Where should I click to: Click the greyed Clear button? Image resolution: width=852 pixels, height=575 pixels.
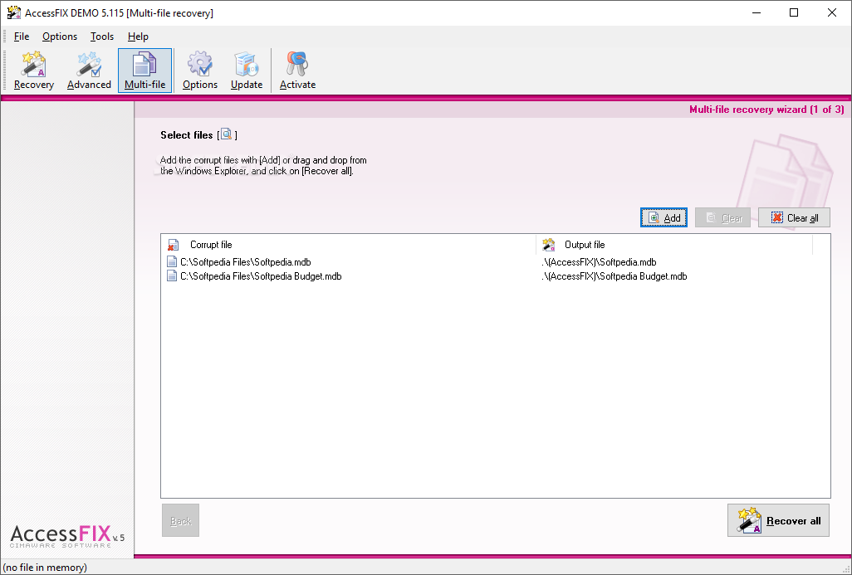pos(722,217)
